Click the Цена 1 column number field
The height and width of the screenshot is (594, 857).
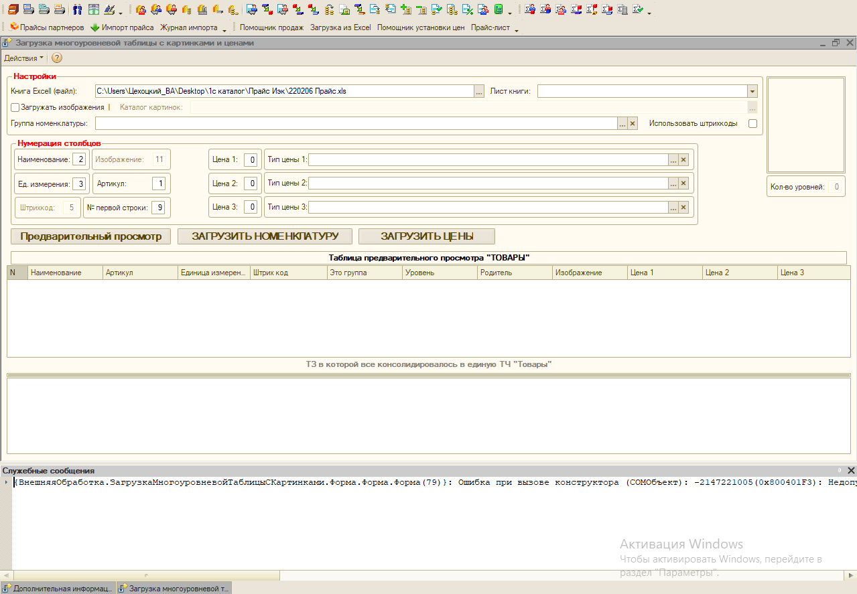click(x=251, y=159)
